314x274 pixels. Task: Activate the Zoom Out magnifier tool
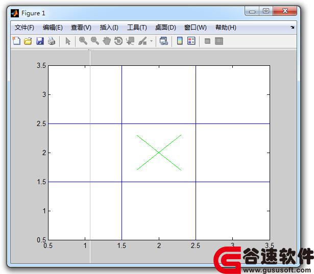point(95,41)
